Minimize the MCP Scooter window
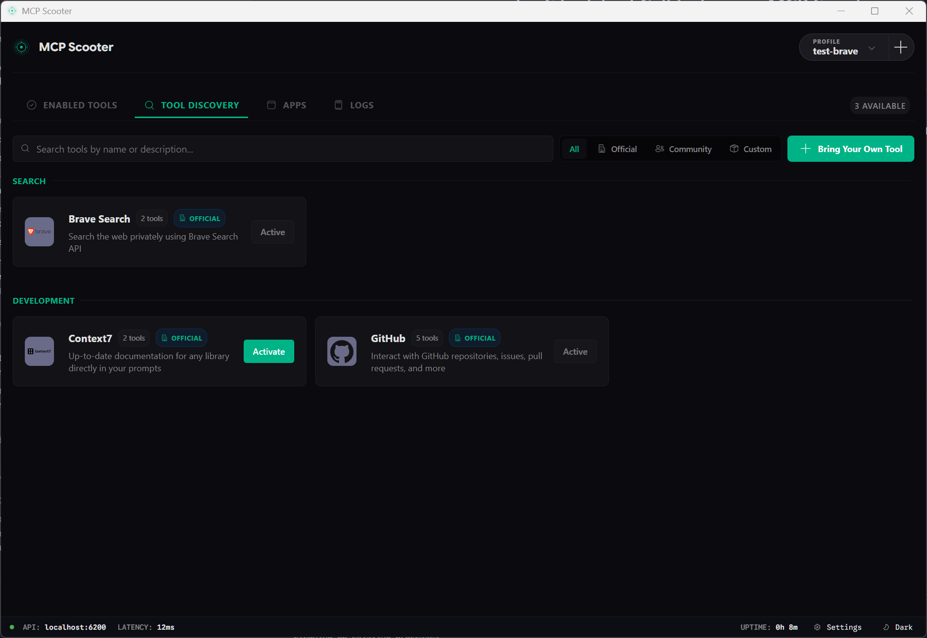 (x=841, y=11)
